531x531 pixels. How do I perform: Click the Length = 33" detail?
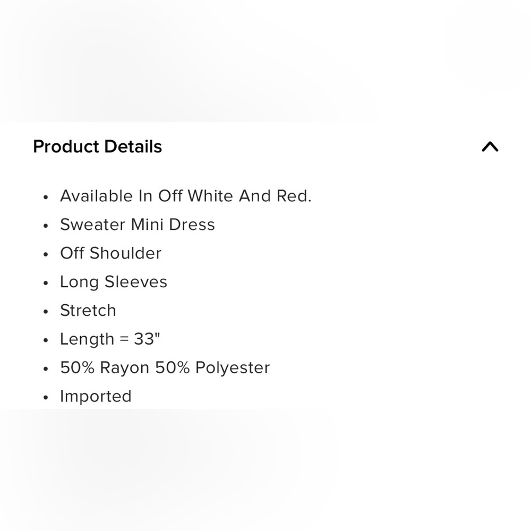click(110, 339)
